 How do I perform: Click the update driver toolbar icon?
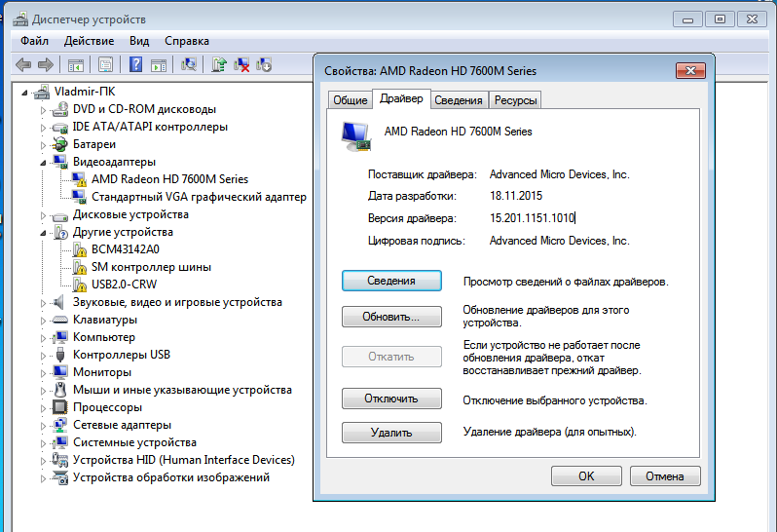(x=219, y=65)
